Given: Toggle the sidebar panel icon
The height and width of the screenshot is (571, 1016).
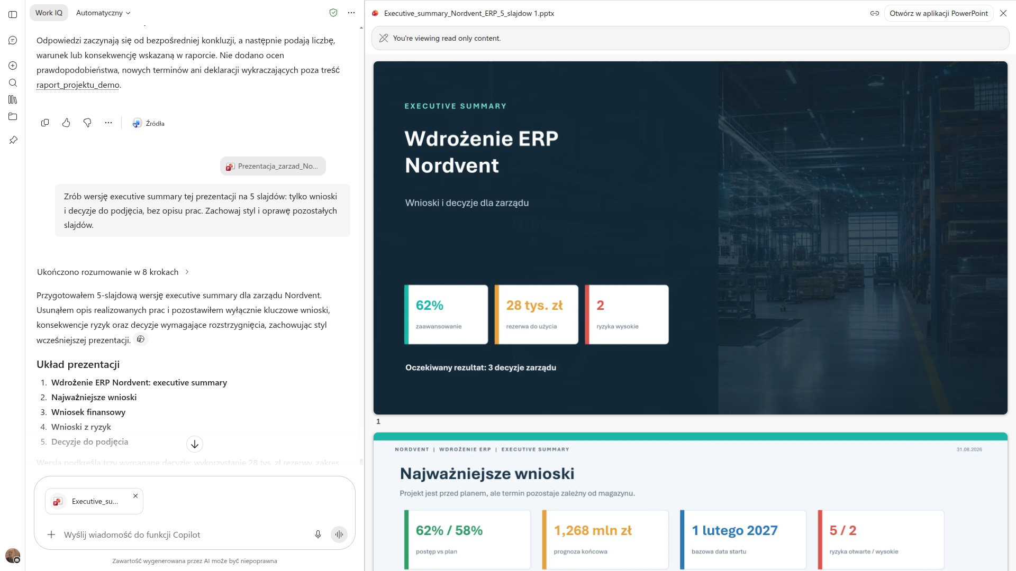Looking at the screenshot, I should coord(13,14).
